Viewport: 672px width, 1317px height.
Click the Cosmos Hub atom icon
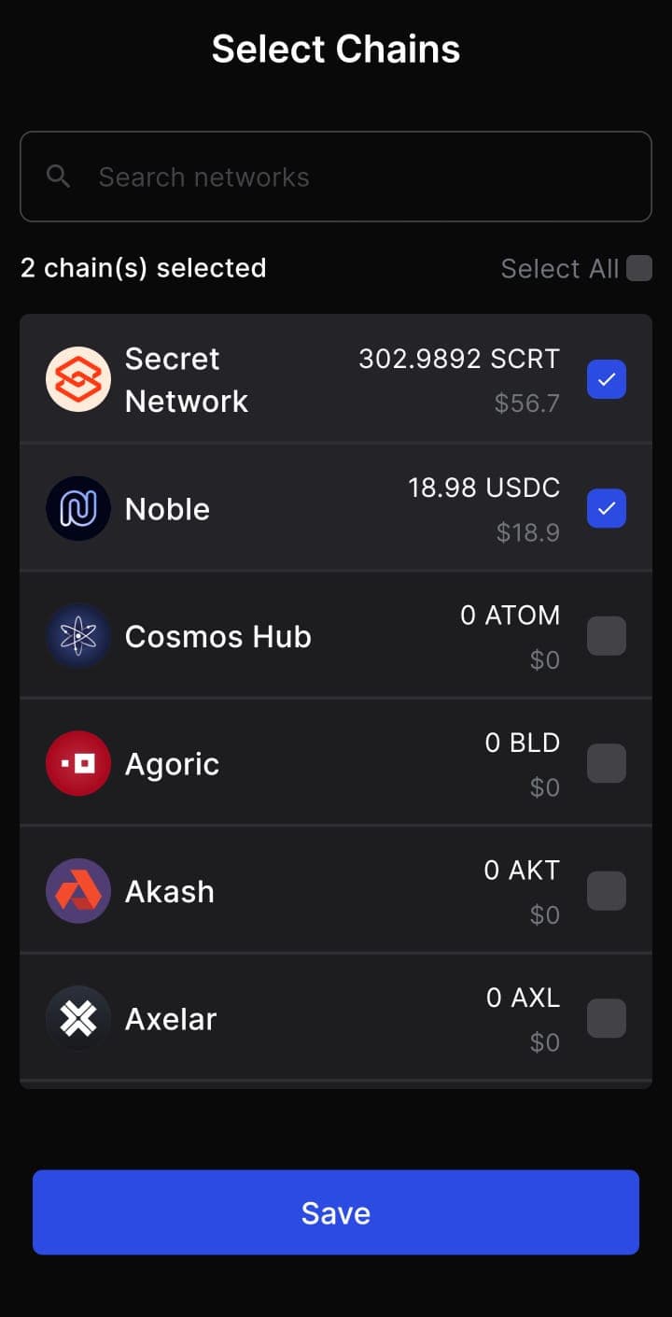point(78,636)
